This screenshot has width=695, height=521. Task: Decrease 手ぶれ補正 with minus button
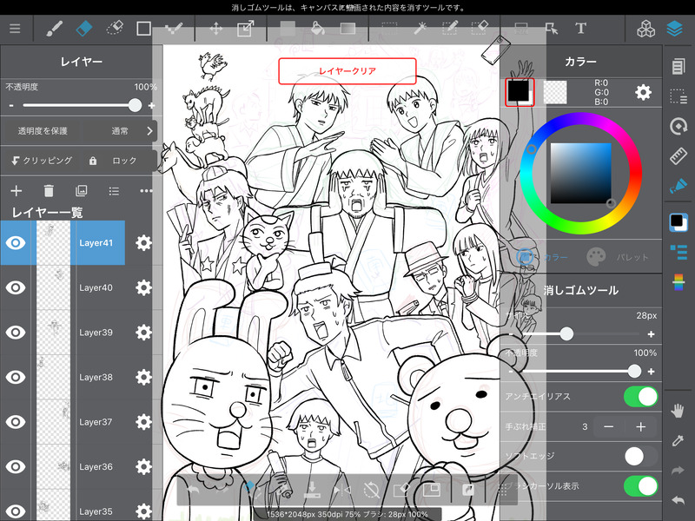(609, 426)
